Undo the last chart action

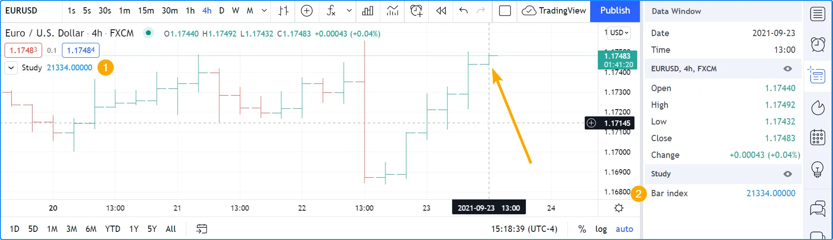coord(463,11)
